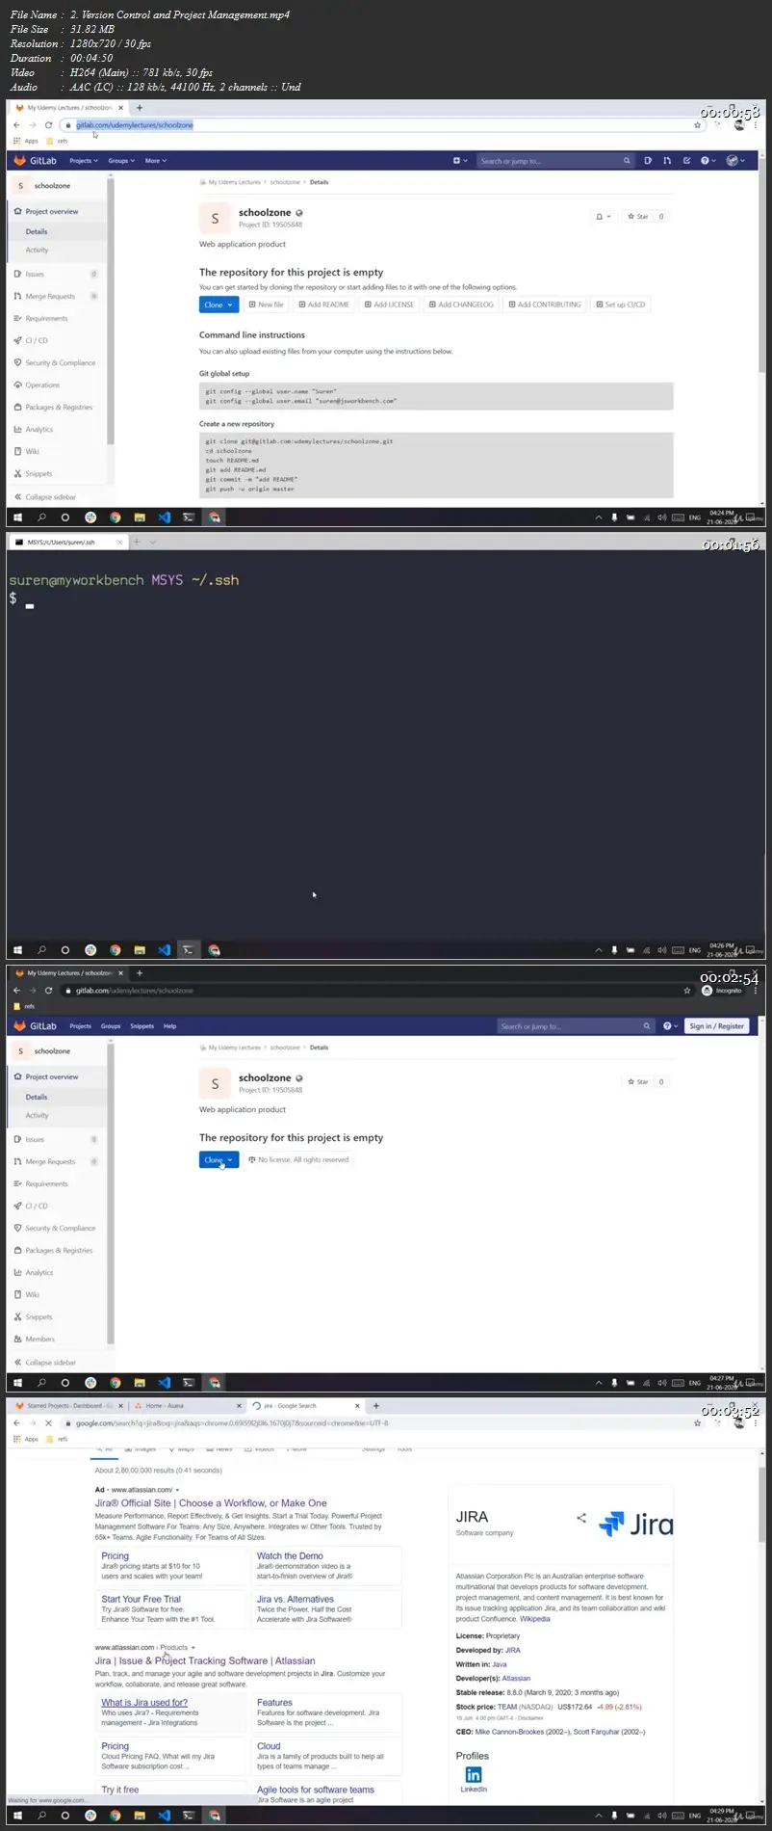772x1831 pixels.
Task: Click VS Code taskbar icon below the terminal window
Action: coord(164,950)
